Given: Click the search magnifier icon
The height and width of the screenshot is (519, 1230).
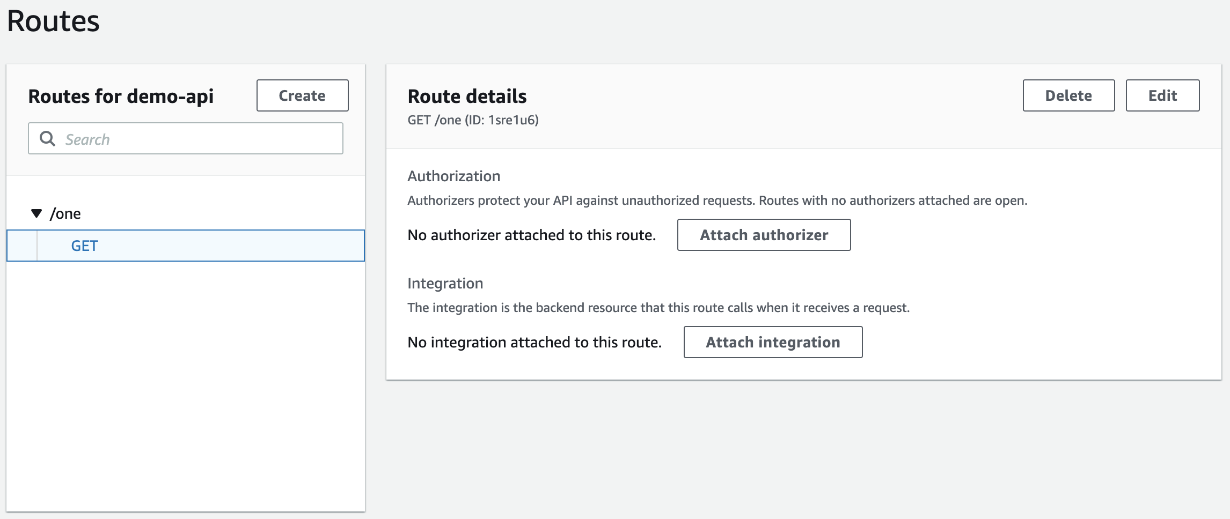Looking at the screenshot, I should [x=48, y=138].
